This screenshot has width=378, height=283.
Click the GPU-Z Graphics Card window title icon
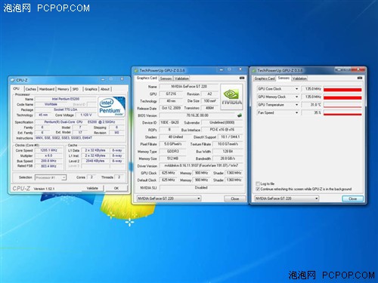136,70
